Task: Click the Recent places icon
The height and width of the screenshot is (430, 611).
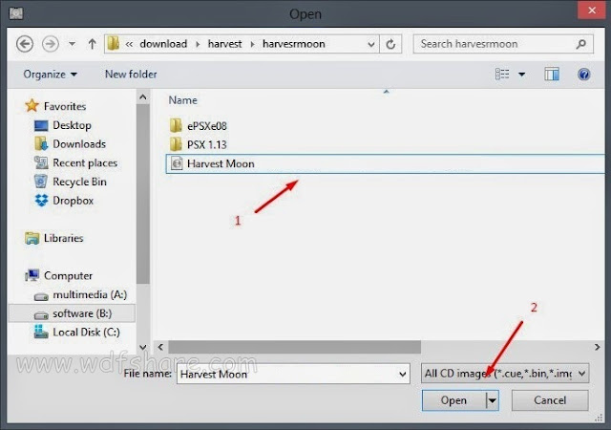Action: click(41, 162)
